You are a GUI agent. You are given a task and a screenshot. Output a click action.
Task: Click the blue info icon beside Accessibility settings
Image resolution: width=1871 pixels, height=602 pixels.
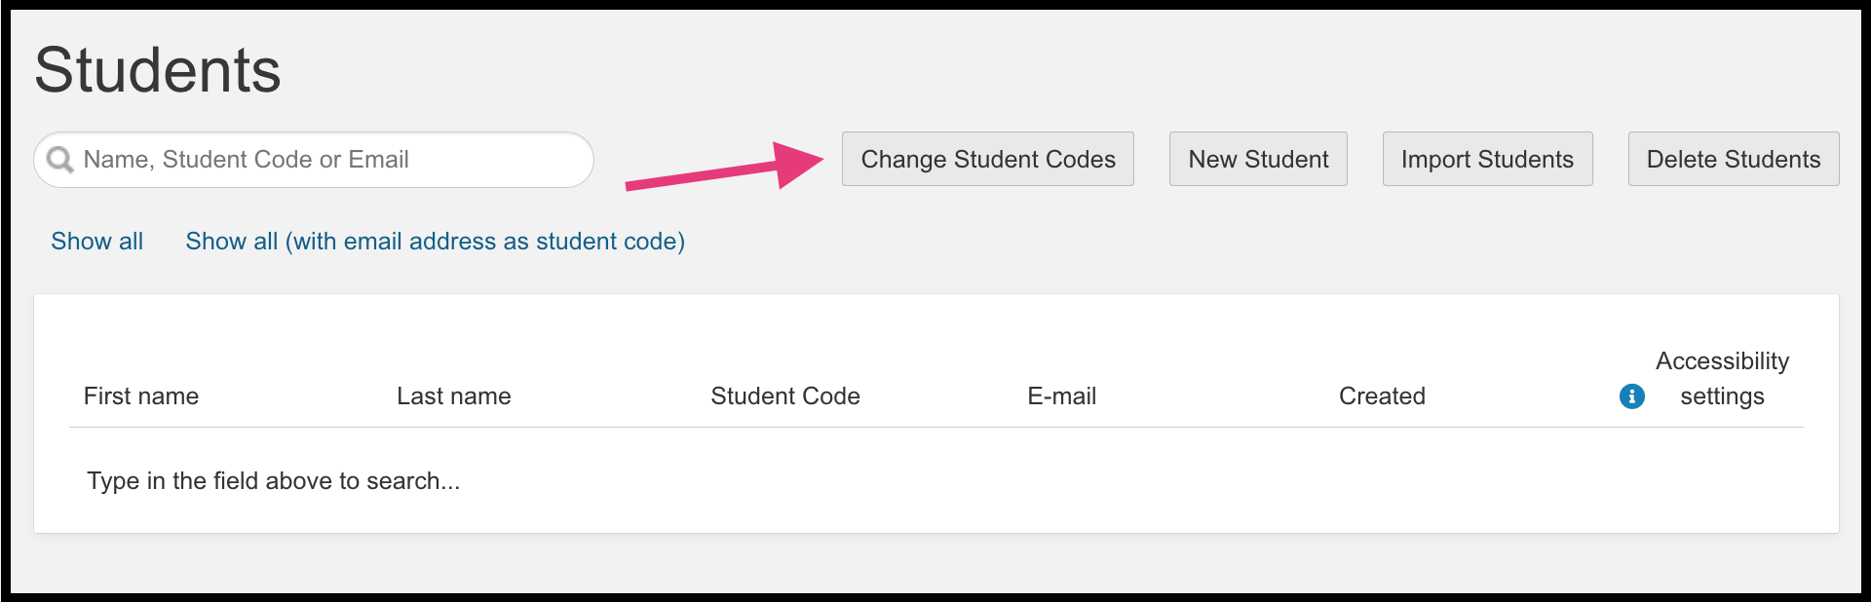[1632, 396]
